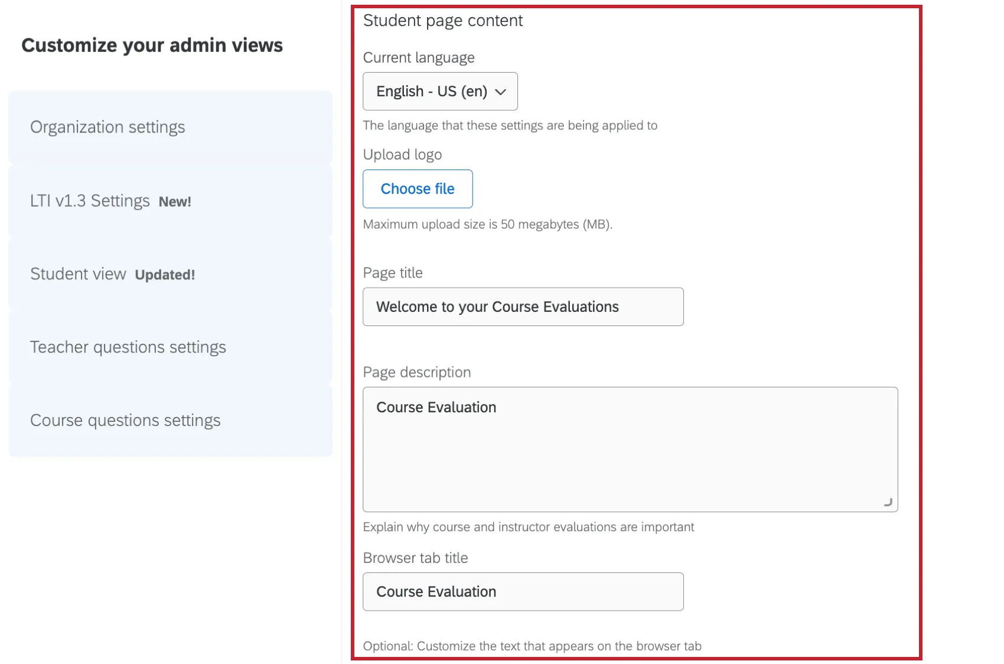Image resolution: width=1004 pixels, height=664 pixels.
Task: Select Course questions settings
Action: [x=125, y=420]
